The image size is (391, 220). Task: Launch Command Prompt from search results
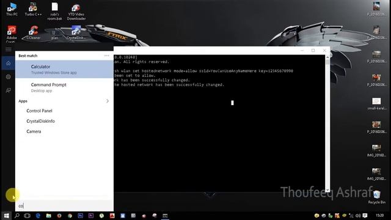click(64, 87)
